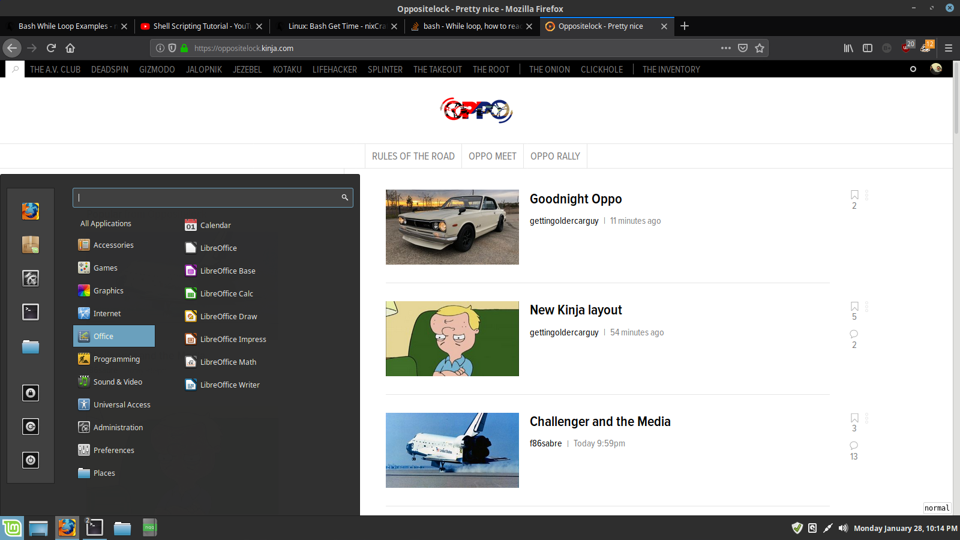The width and height of the screenshot is (960, 540).
Task: Select the Graphics category
Action: click(x=114, y=290)
